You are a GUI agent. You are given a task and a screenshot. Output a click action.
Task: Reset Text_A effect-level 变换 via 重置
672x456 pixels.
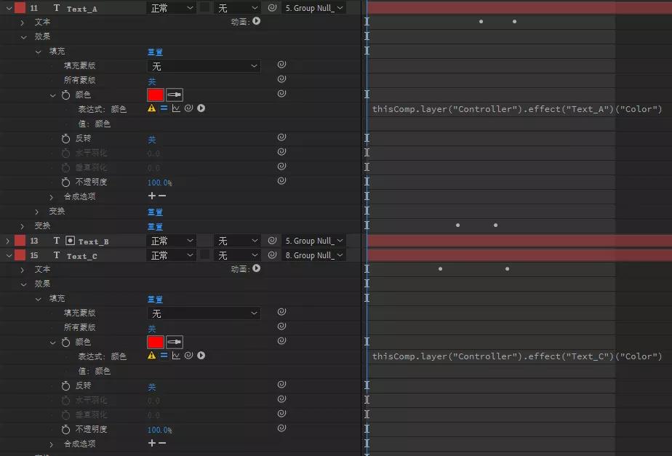[155, 212]
